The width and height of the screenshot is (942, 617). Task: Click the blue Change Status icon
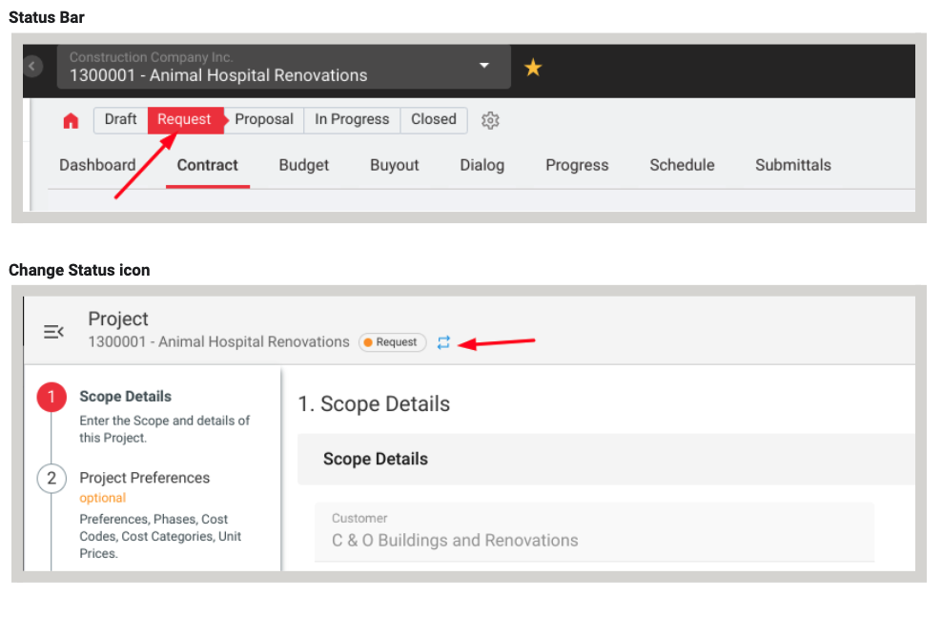443,342
